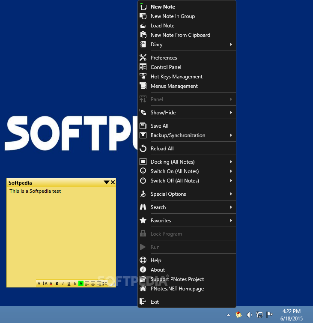Expand the Switch Off (All Notes) submenu
The width and height of the screenshot is (313, 323).
[x=231, y=181]
